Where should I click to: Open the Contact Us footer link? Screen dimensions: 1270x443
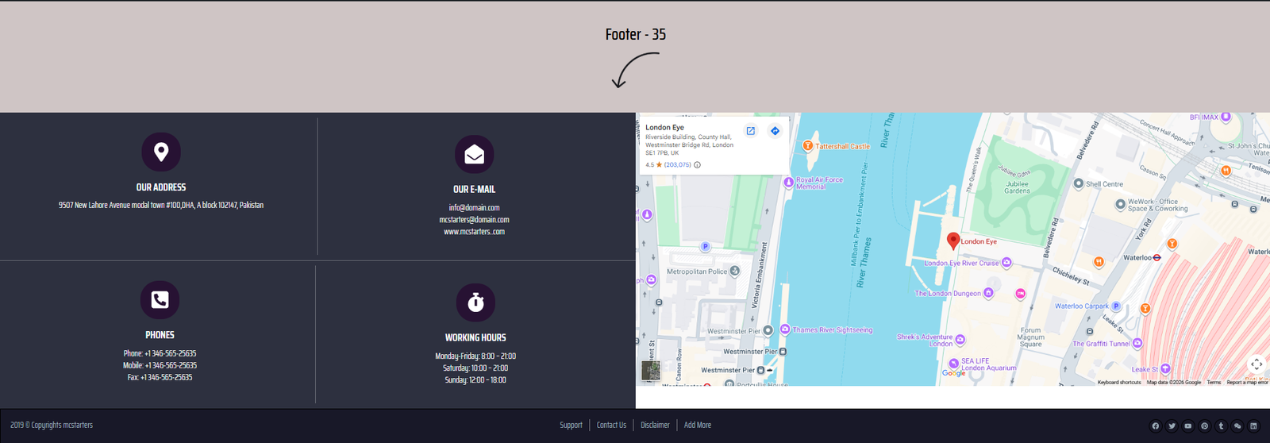point(611,426)
